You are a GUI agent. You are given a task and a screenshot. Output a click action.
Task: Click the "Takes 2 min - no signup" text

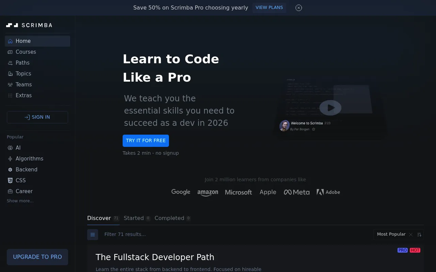pyautogui.click(x=151, y=153)
